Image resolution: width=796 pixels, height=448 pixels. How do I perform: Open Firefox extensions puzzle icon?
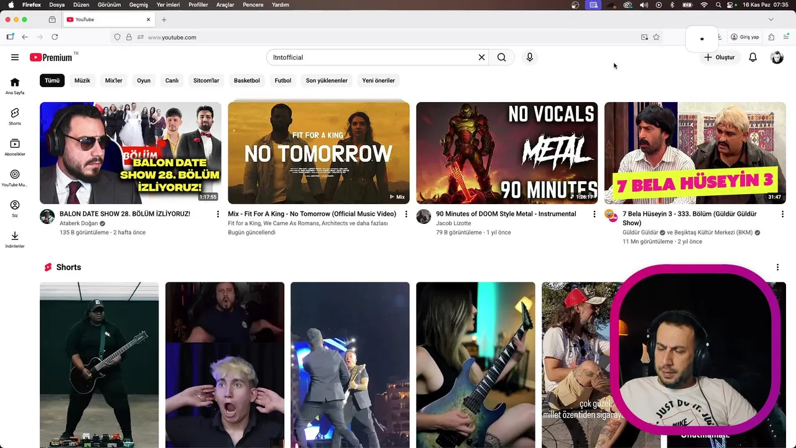(x=772, y=37)
